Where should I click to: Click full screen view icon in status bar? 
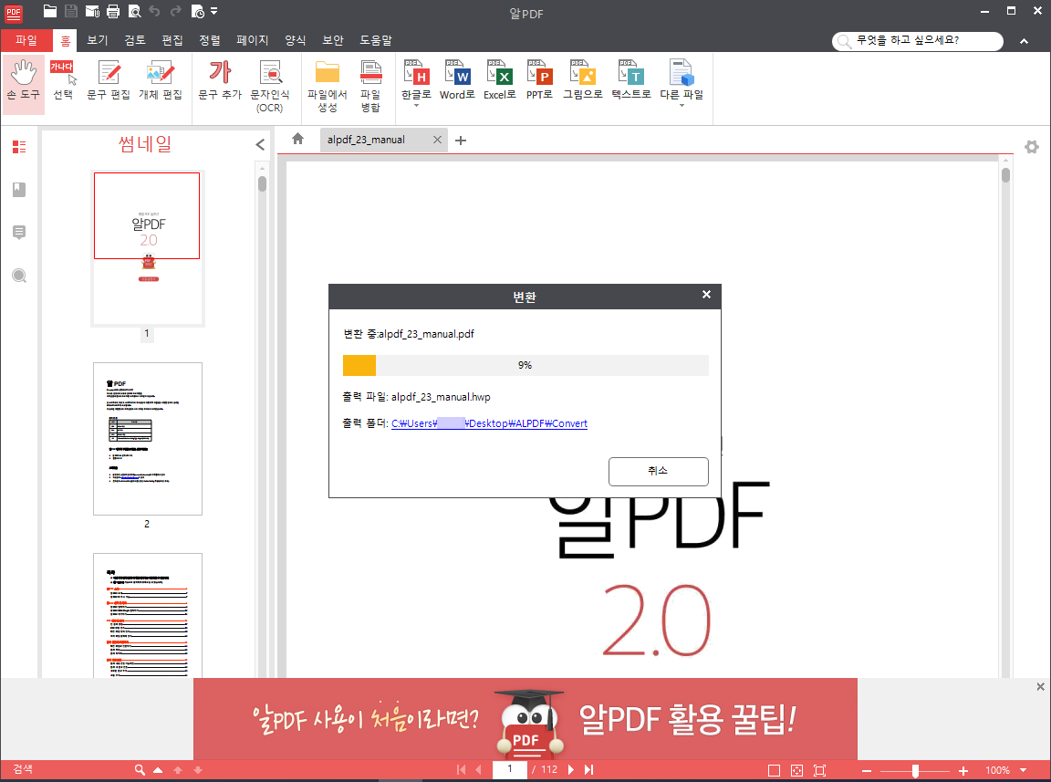pyautogui.click(x=820, y=771)
